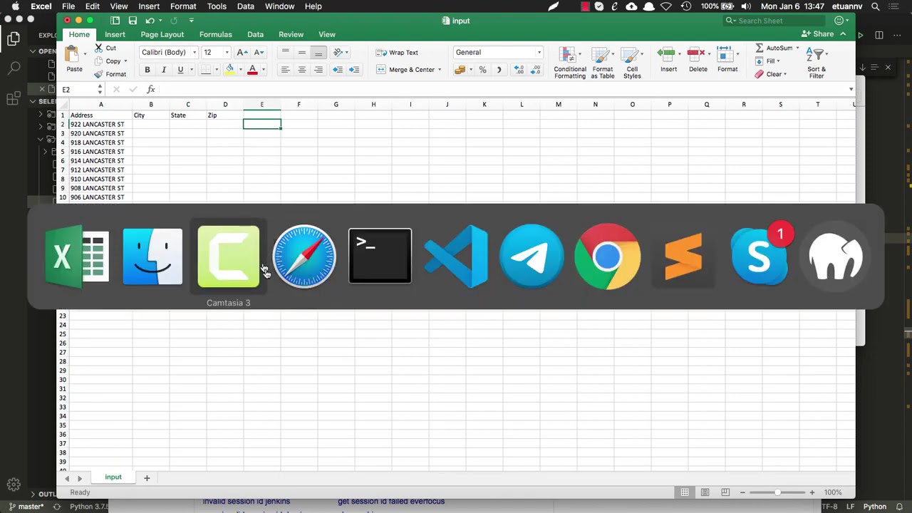The image size is (912, 513).
Task: Open the Insert ribbon tab
Action: [x=115, y=34]
